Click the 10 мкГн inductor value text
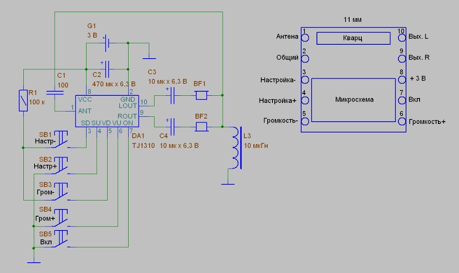This screenshot has height=273, width=459. click(x=256, y=145)
